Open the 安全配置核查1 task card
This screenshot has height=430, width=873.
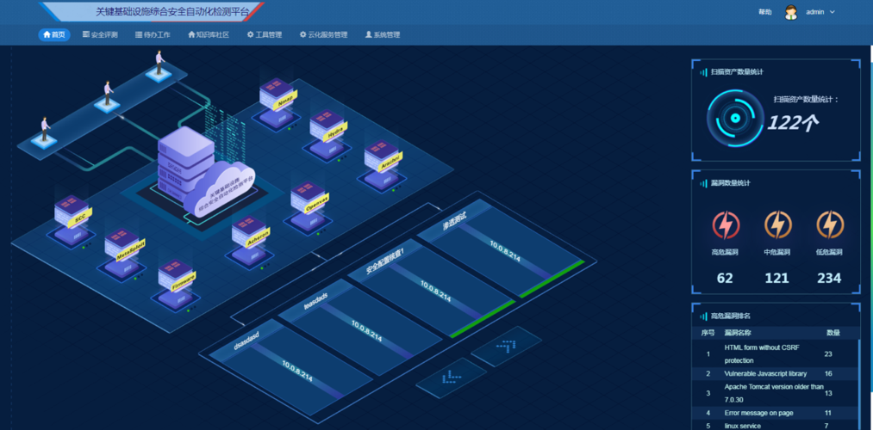pyautogui.click(x=432, y=288)
